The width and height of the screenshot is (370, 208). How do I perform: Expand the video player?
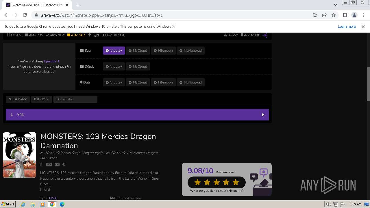click(x=15, y=35)
